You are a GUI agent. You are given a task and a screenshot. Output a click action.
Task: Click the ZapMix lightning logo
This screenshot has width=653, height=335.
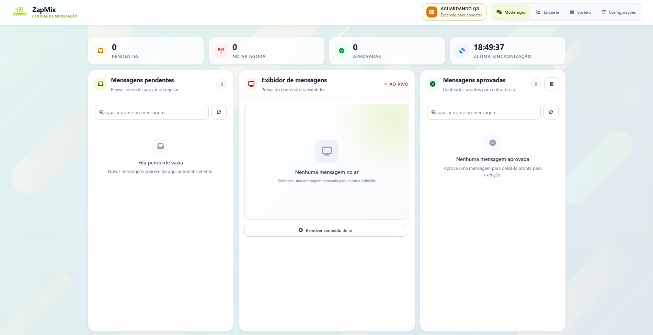[20, 12]
